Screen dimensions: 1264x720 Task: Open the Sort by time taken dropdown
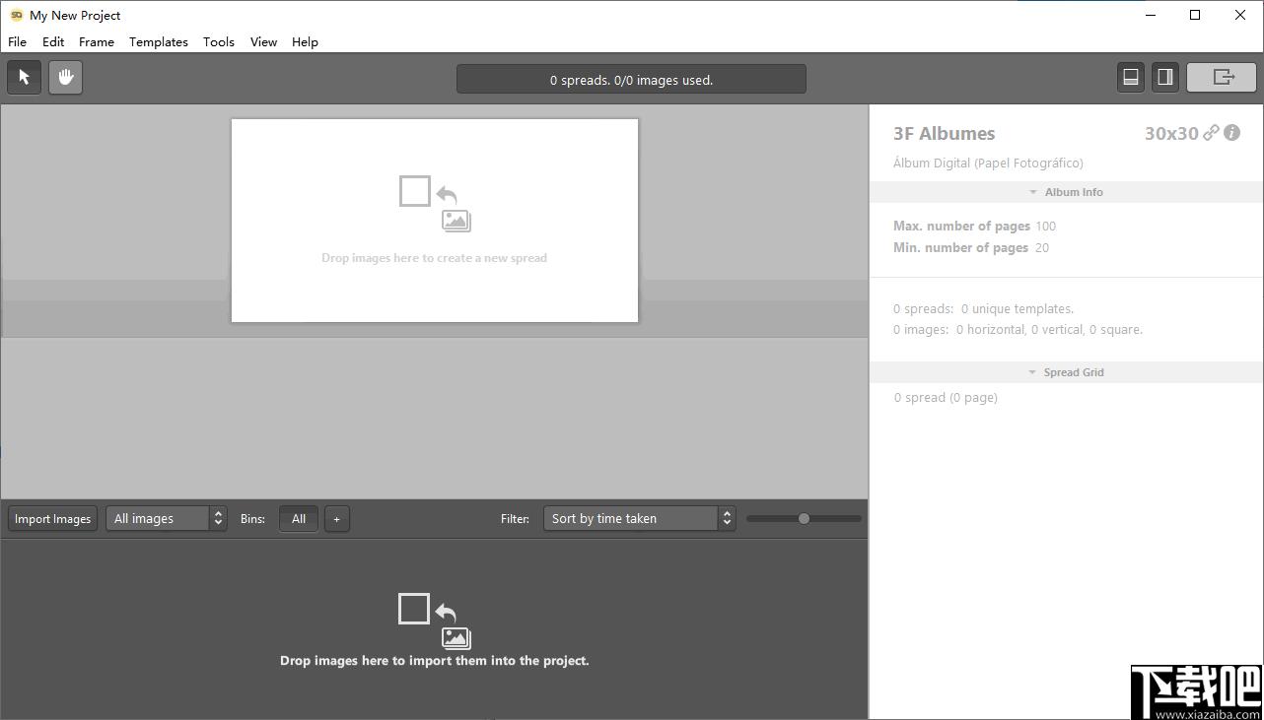[x=640, y=519]
